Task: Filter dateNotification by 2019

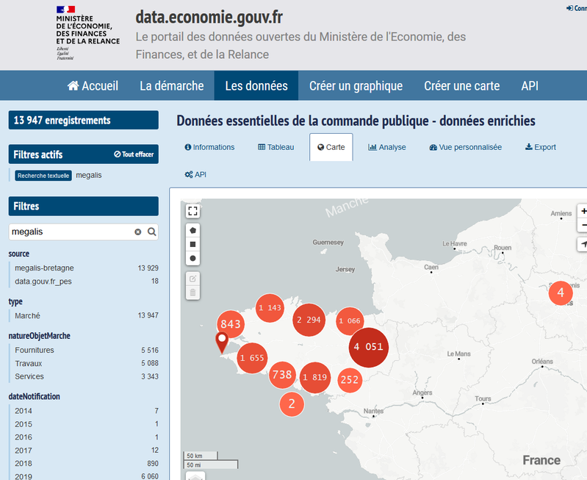Action: click(x=87, y=476)
